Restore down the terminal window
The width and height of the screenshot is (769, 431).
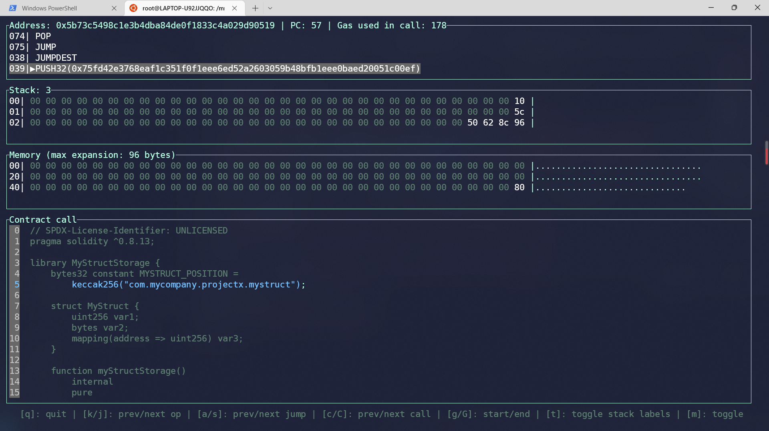pos(734,8)
